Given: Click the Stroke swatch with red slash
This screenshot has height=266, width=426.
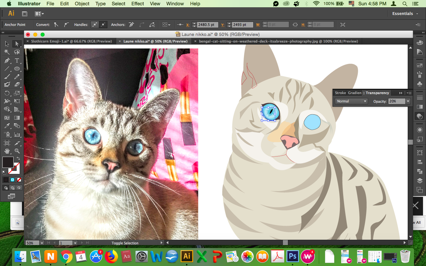Looking at the screenshot, I should point(14,168).
